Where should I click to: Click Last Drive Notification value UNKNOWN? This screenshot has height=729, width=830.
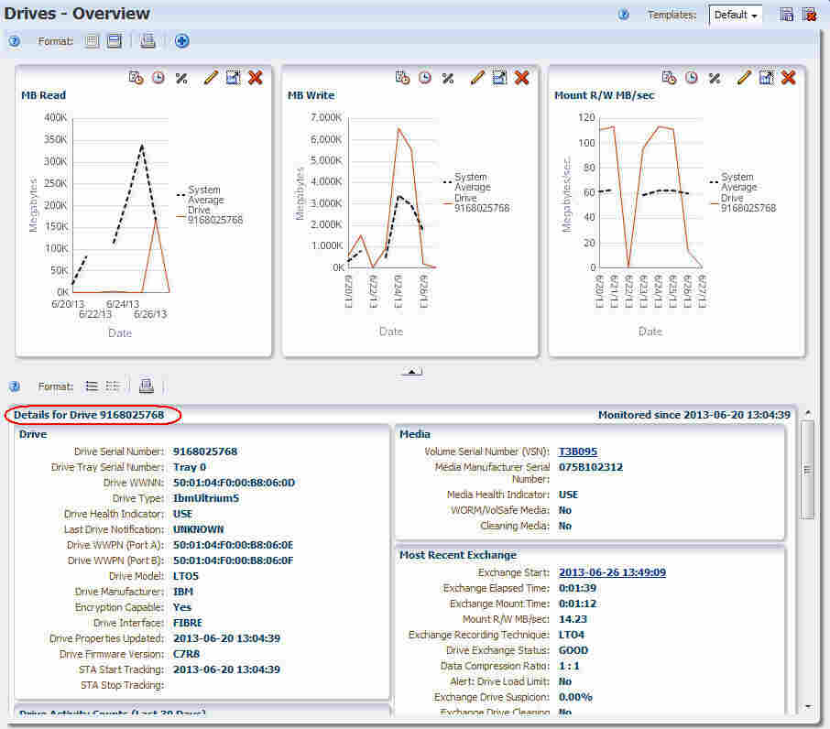(x=199, y=529)
